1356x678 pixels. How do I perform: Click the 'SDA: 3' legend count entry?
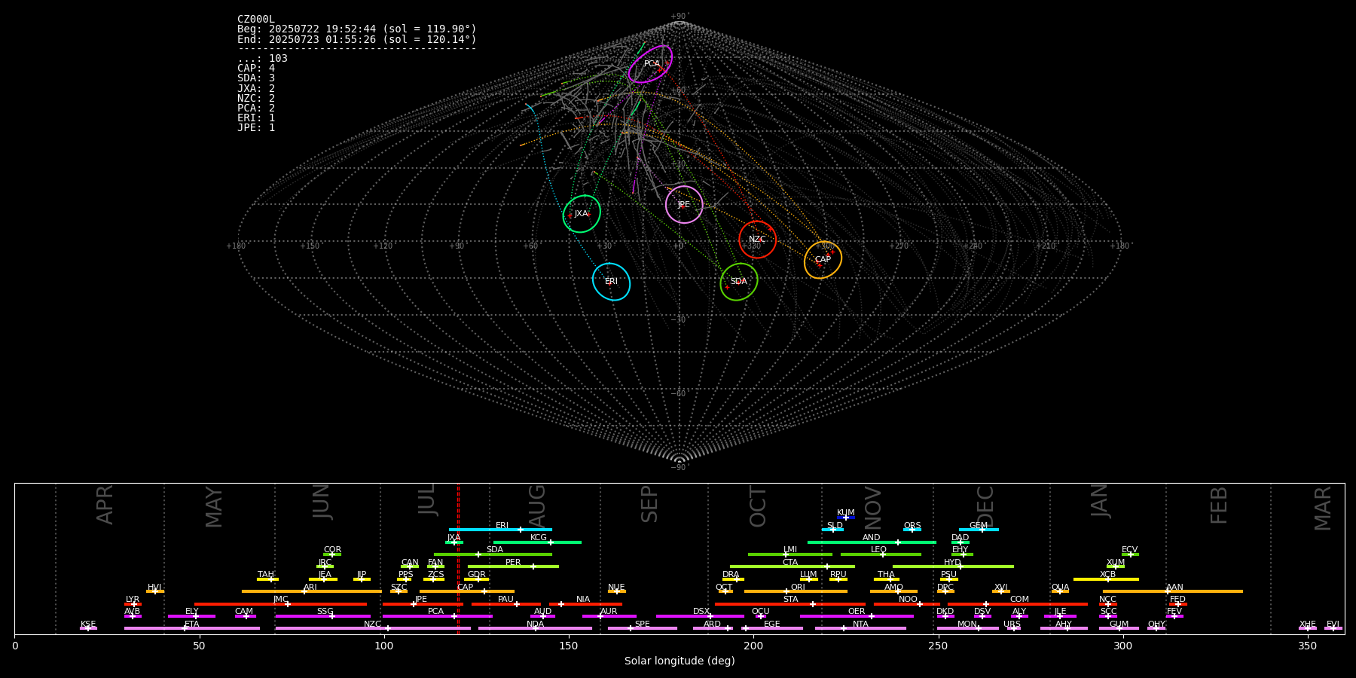256,78
